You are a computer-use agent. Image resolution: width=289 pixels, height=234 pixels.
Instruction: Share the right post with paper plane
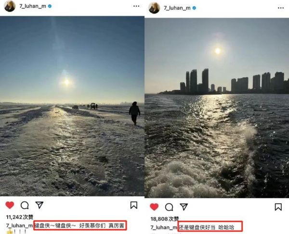tap(184, 207)
